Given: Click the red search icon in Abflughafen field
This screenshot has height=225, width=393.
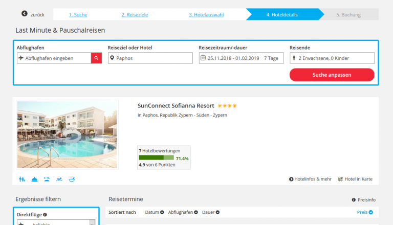Looking at the screenshot, I should 96,58.
